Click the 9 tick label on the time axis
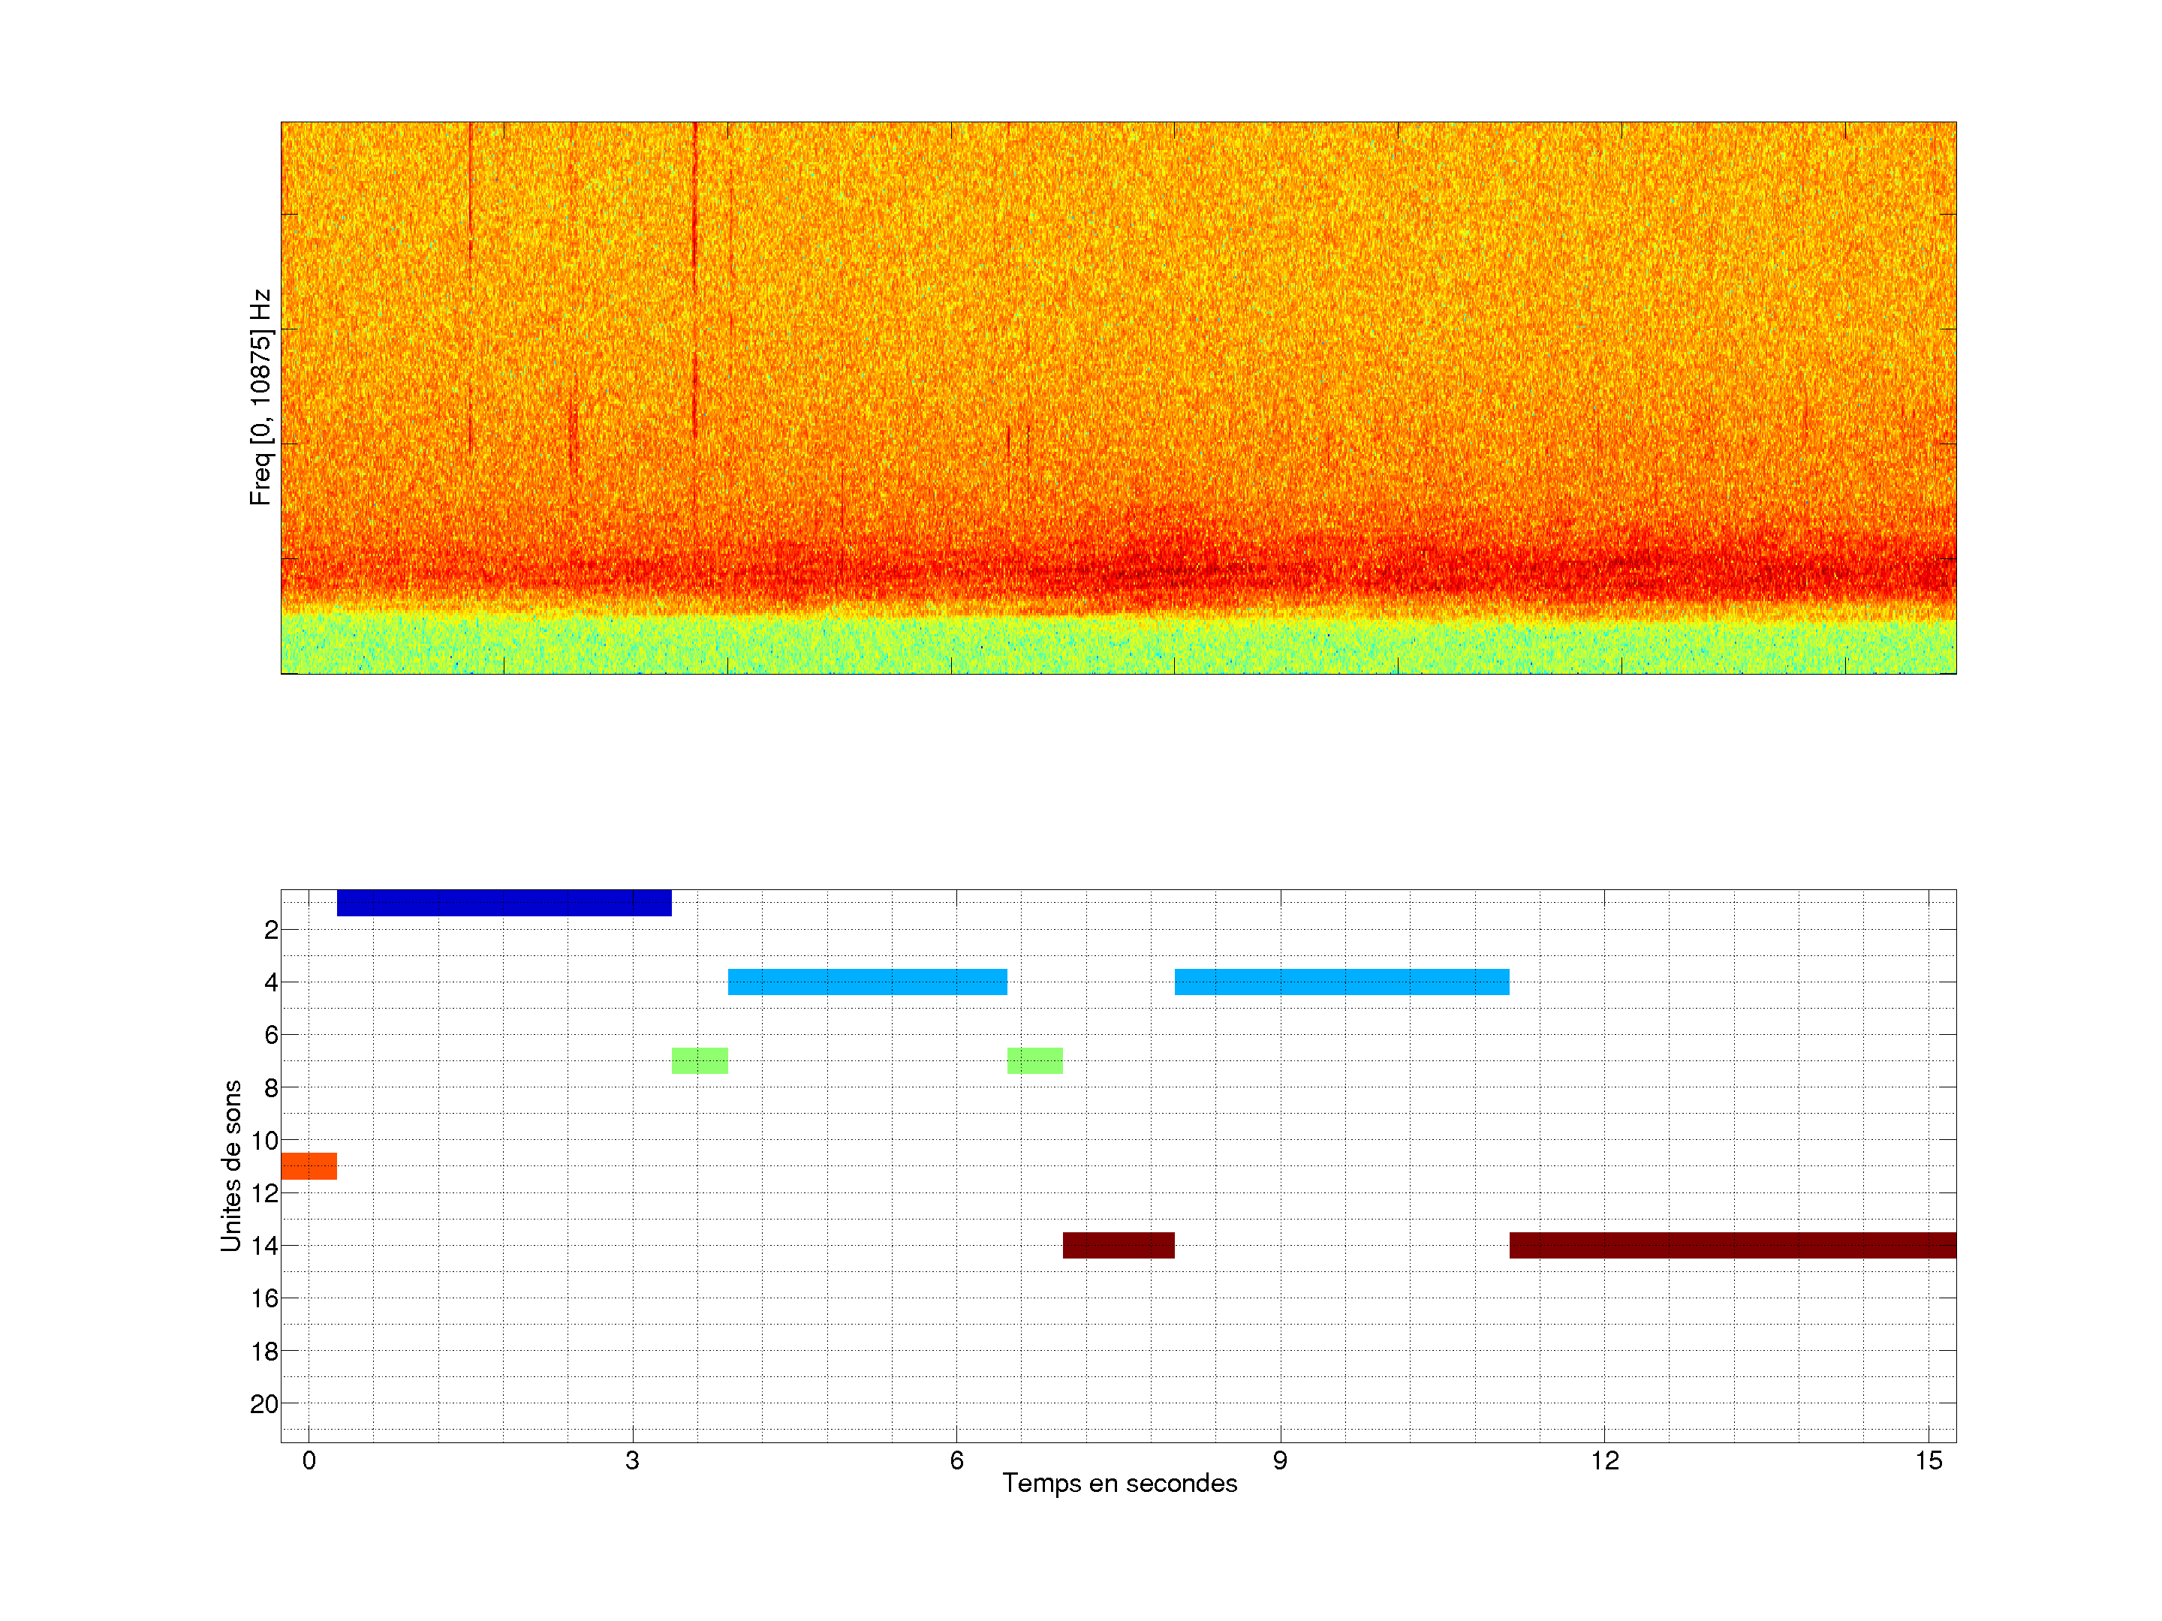Viewport: 2162px width, 1621px height. (x=1281, y=1462)
